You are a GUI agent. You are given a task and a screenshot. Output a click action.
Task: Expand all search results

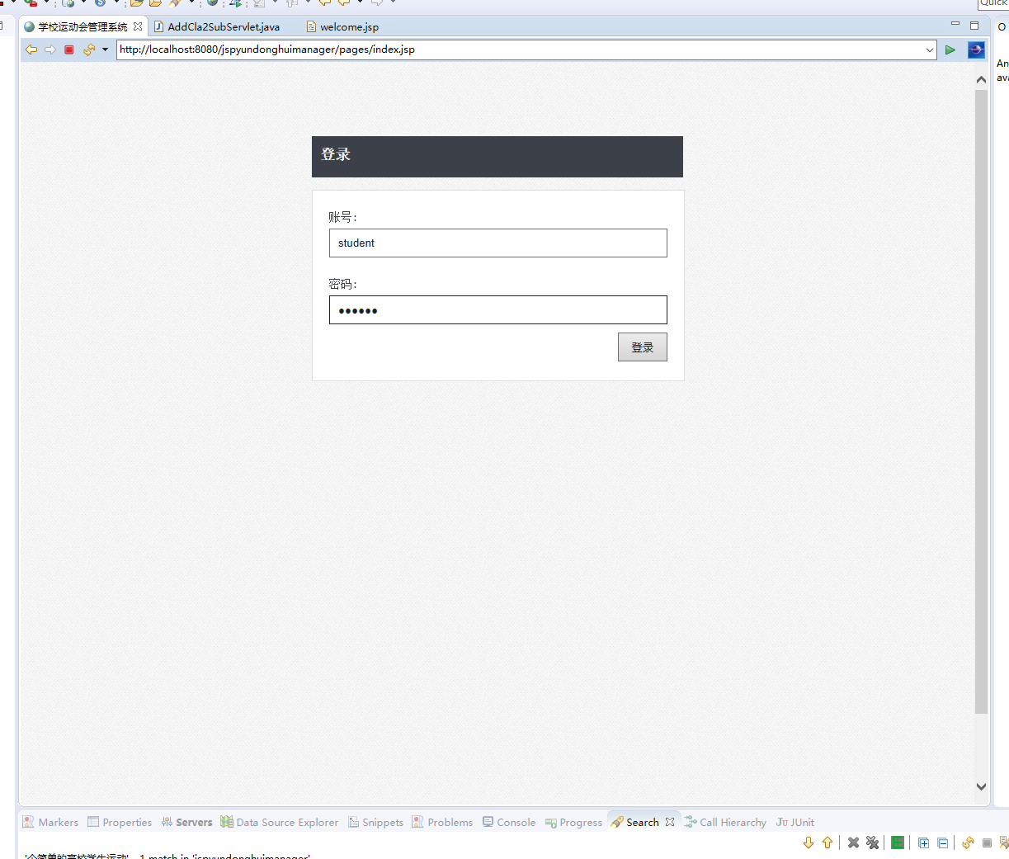tap(924, 842)
